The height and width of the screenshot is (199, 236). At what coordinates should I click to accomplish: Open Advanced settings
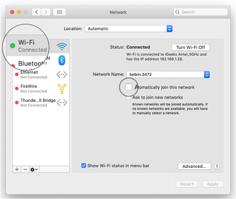tap(194, 166)
